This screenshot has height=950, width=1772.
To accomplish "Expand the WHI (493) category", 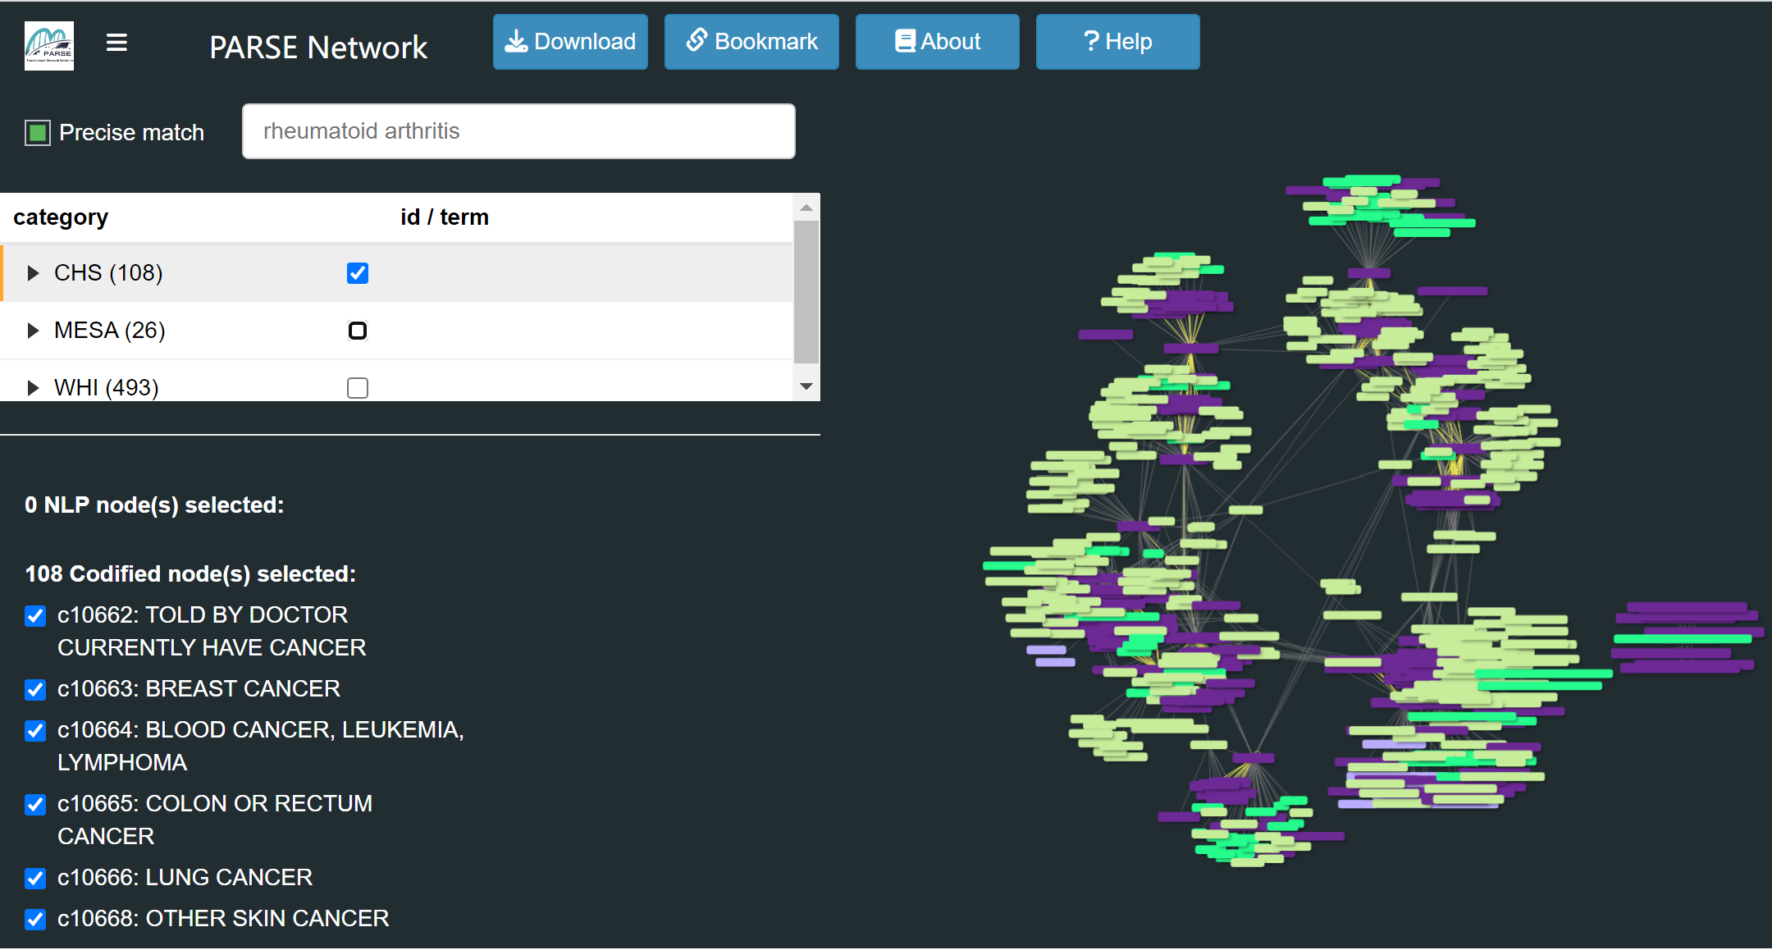I will (x=33, y=387).
